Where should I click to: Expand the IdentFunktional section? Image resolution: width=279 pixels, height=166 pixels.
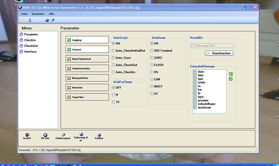(x=87, y=59)
